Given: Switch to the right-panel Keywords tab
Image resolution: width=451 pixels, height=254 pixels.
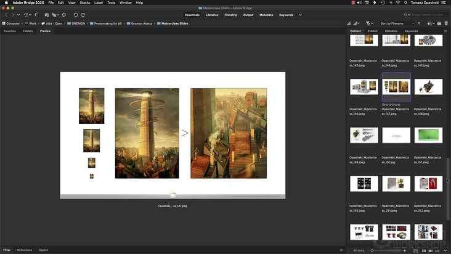Looking at the screenshot, I should tap(412, 31).
